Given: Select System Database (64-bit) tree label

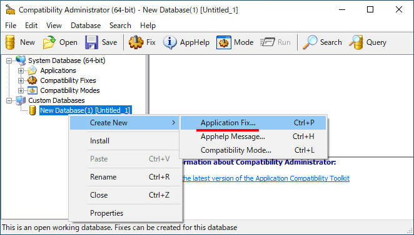Looking at the screenshot, I should click(67, 60).
